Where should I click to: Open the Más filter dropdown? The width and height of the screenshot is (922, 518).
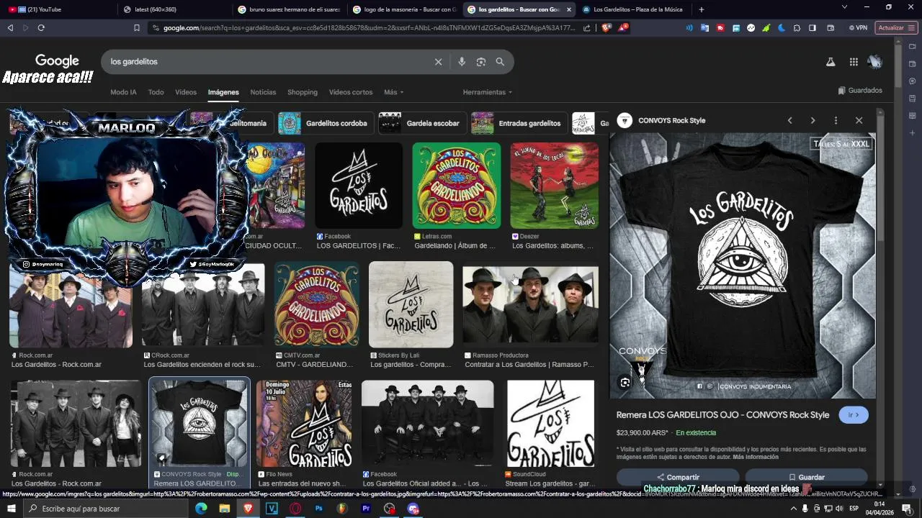393,92
